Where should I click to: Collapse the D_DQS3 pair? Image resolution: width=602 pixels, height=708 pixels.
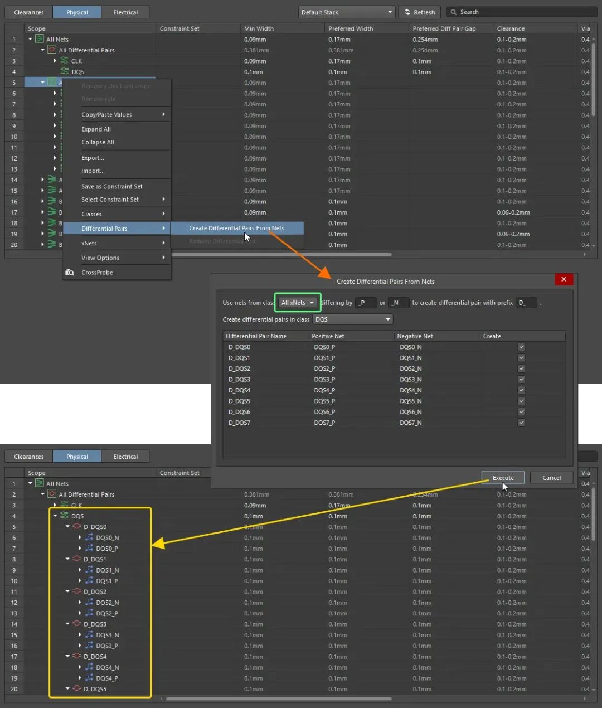point(67,624)
